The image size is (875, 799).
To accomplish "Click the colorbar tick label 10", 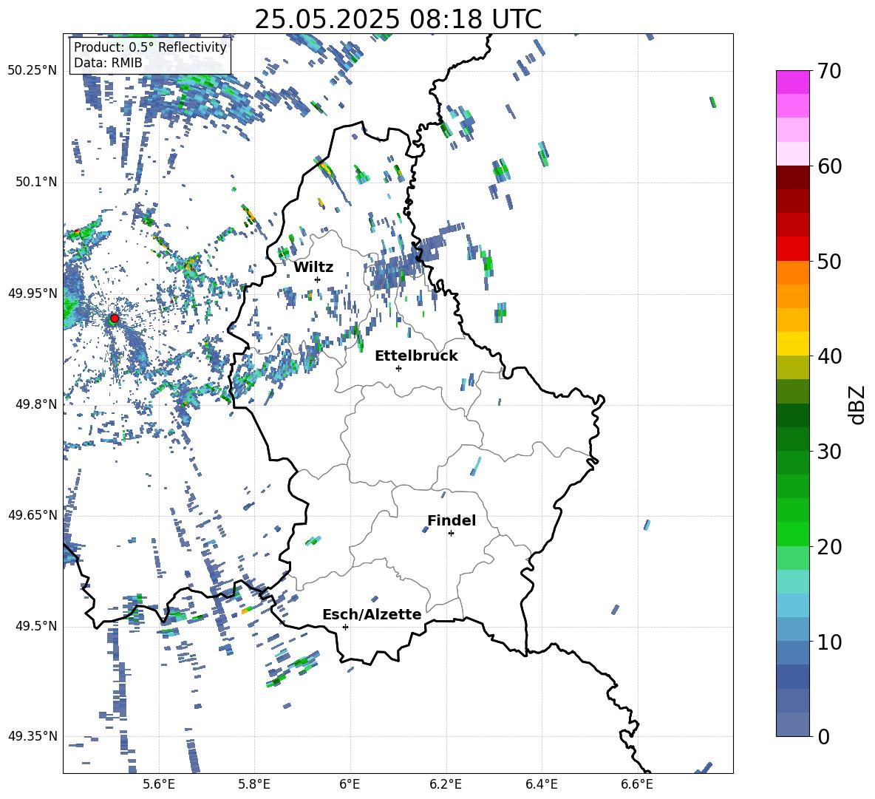I will pyautogui.click(x=829, y=642).
